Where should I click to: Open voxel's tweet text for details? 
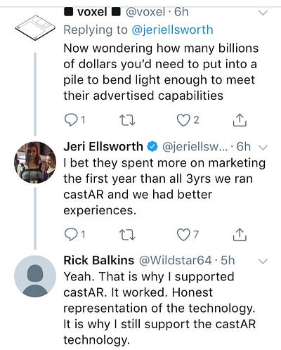[x=161, y=72]
